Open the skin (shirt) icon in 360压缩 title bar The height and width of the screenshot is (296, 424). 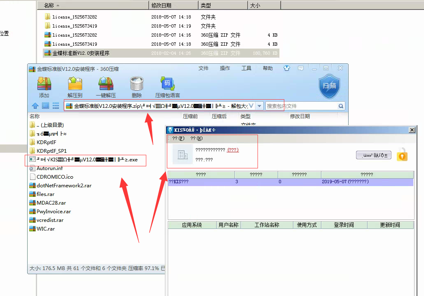(287, 68)
